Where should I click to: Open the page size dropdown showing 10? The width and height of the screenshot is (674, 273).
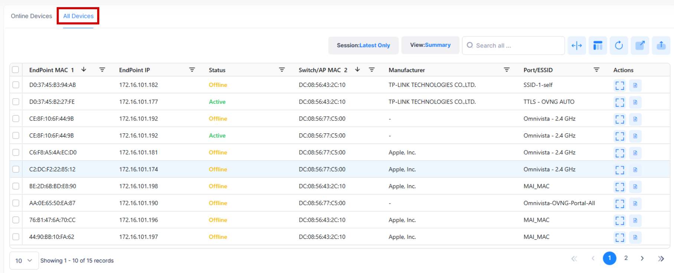coord(24,261)
